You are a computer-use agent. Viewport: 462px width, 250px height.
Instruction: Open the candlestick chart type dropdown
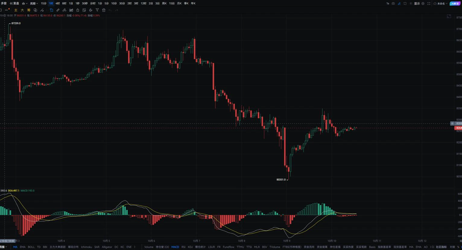pyautogui.click(x=25, y=4)
